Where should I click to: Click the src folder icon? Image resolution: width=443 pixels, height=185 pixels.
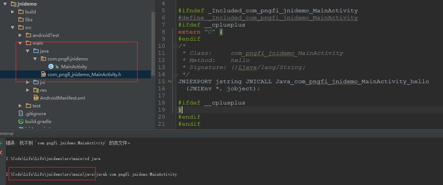21,28
